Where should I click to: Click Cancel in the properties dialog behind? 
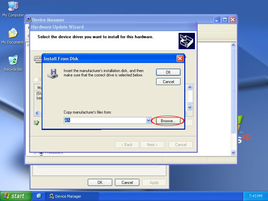click(x=127, y=182)
